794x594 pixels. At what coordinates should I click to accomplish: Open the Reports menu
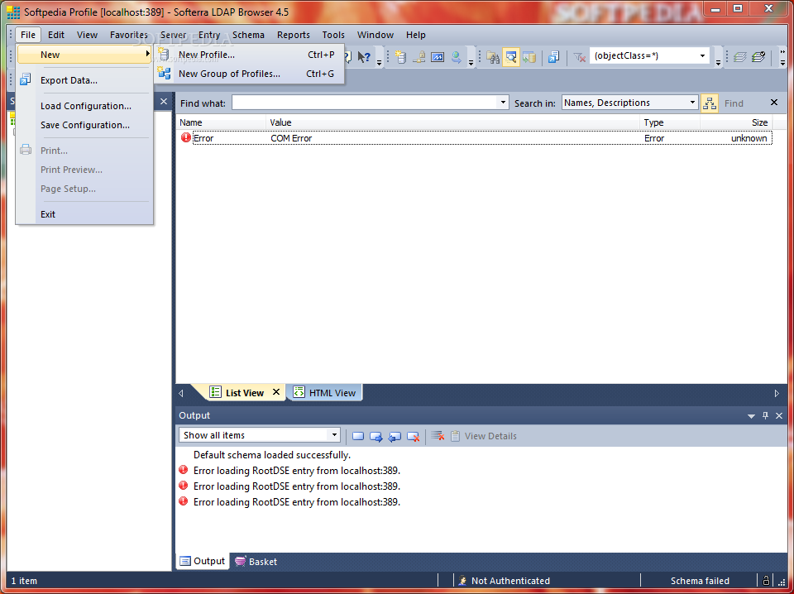293,35
